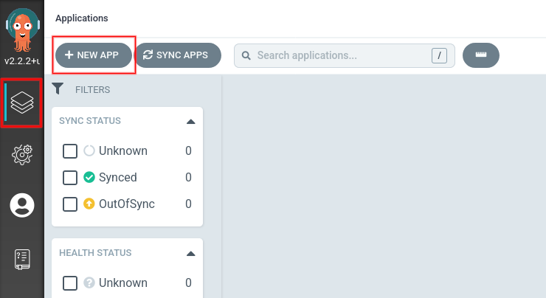The width and height of the screenshot is (546, 298).
Task: Click the magnifier icon in search box
Action: pos(246,55)
